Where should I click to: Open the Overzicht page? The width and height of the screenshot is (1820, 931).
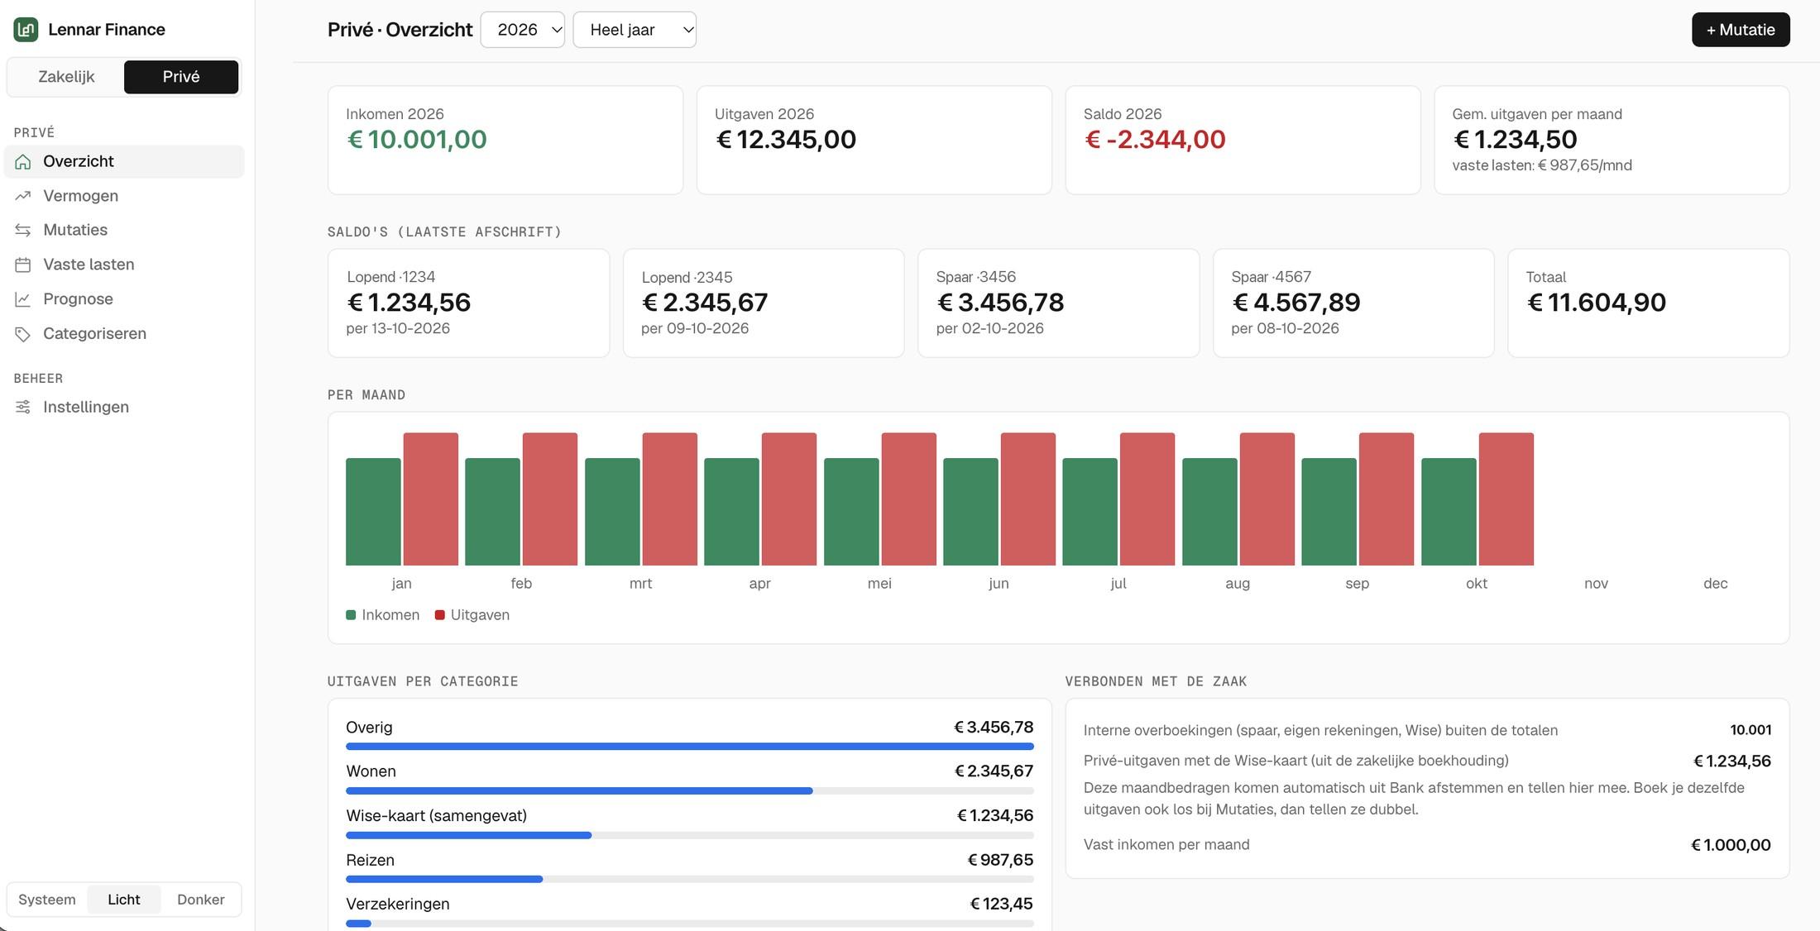point(124,162)
